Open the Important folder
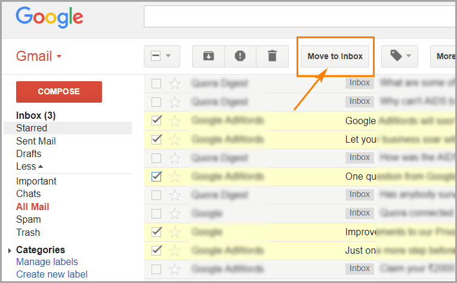Viewport: 457px width, 283px height. (36, 181)
